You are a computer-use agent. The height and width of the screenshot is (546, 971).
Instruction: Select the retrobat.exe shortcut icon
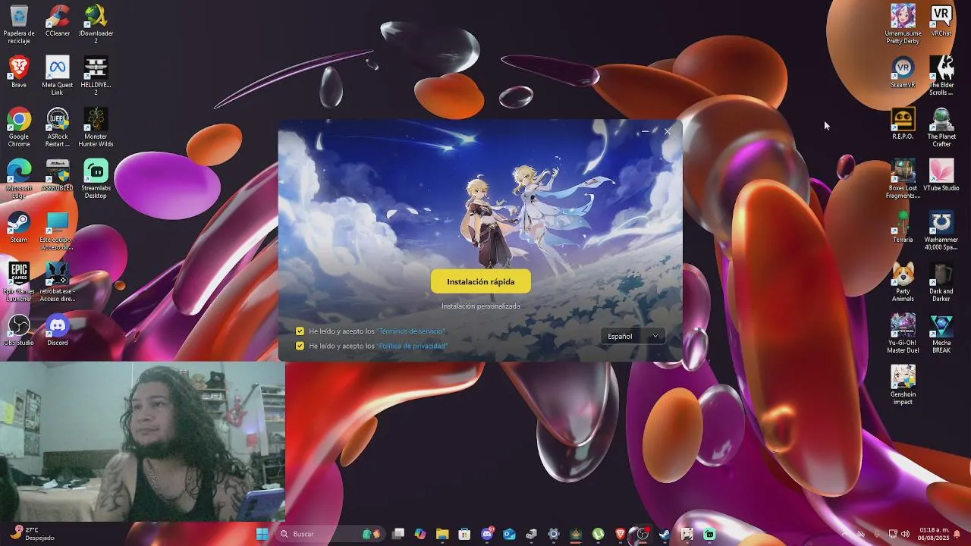(58, 282)
